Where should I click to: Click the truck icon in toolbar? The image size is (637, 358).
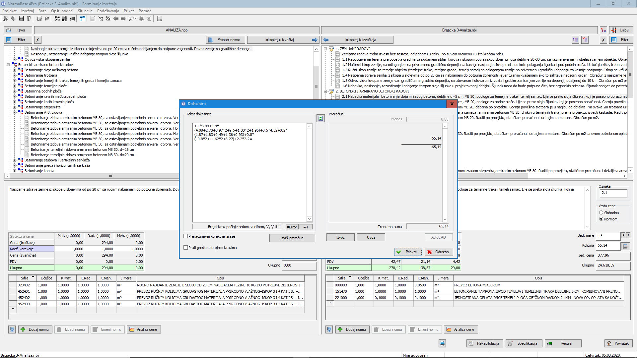[x=72, y=19]
